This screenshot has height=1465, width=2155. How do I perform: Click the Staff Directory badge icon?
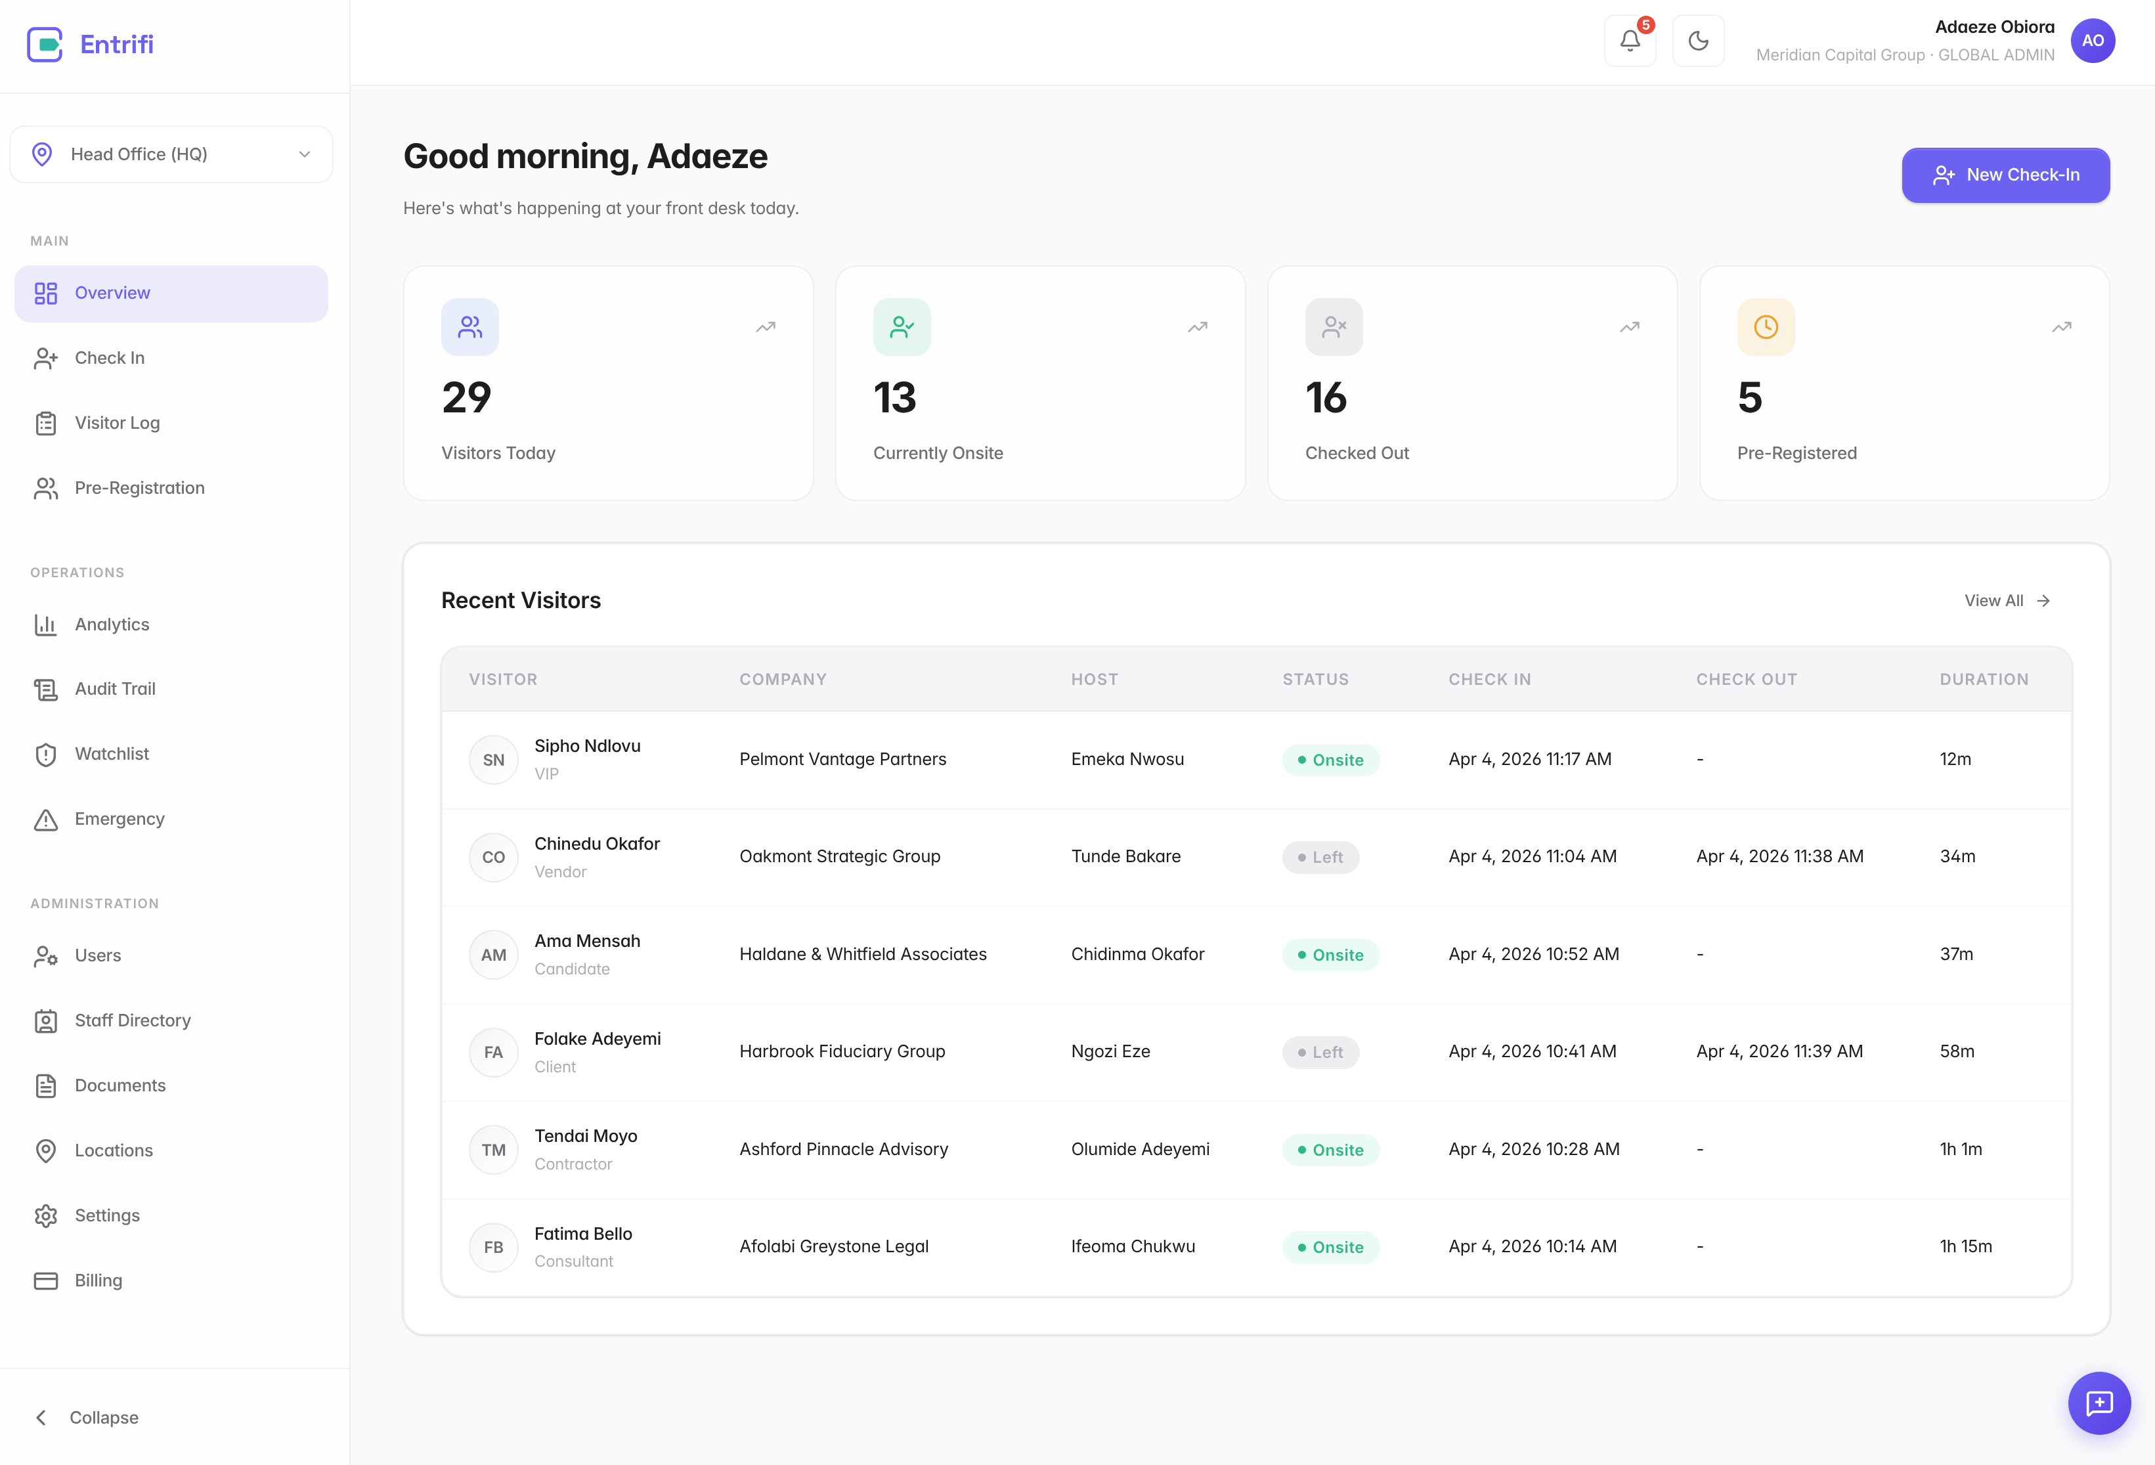[45, 1021]
